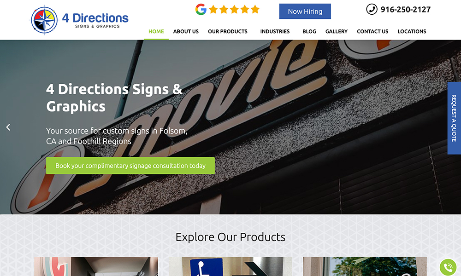Click the Google G review icon
This screenshot has width=461, height=276.
tap(201, 9)
